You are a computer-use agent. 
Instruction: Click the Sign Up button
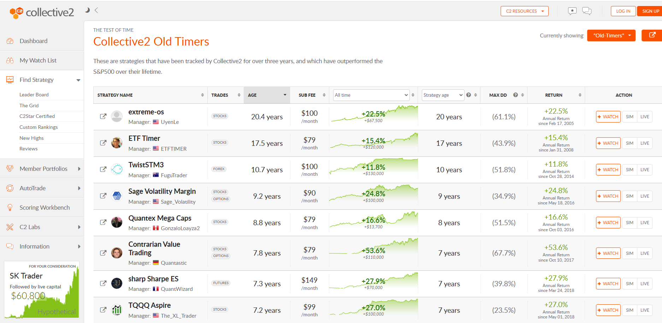[x=650, y=11]
